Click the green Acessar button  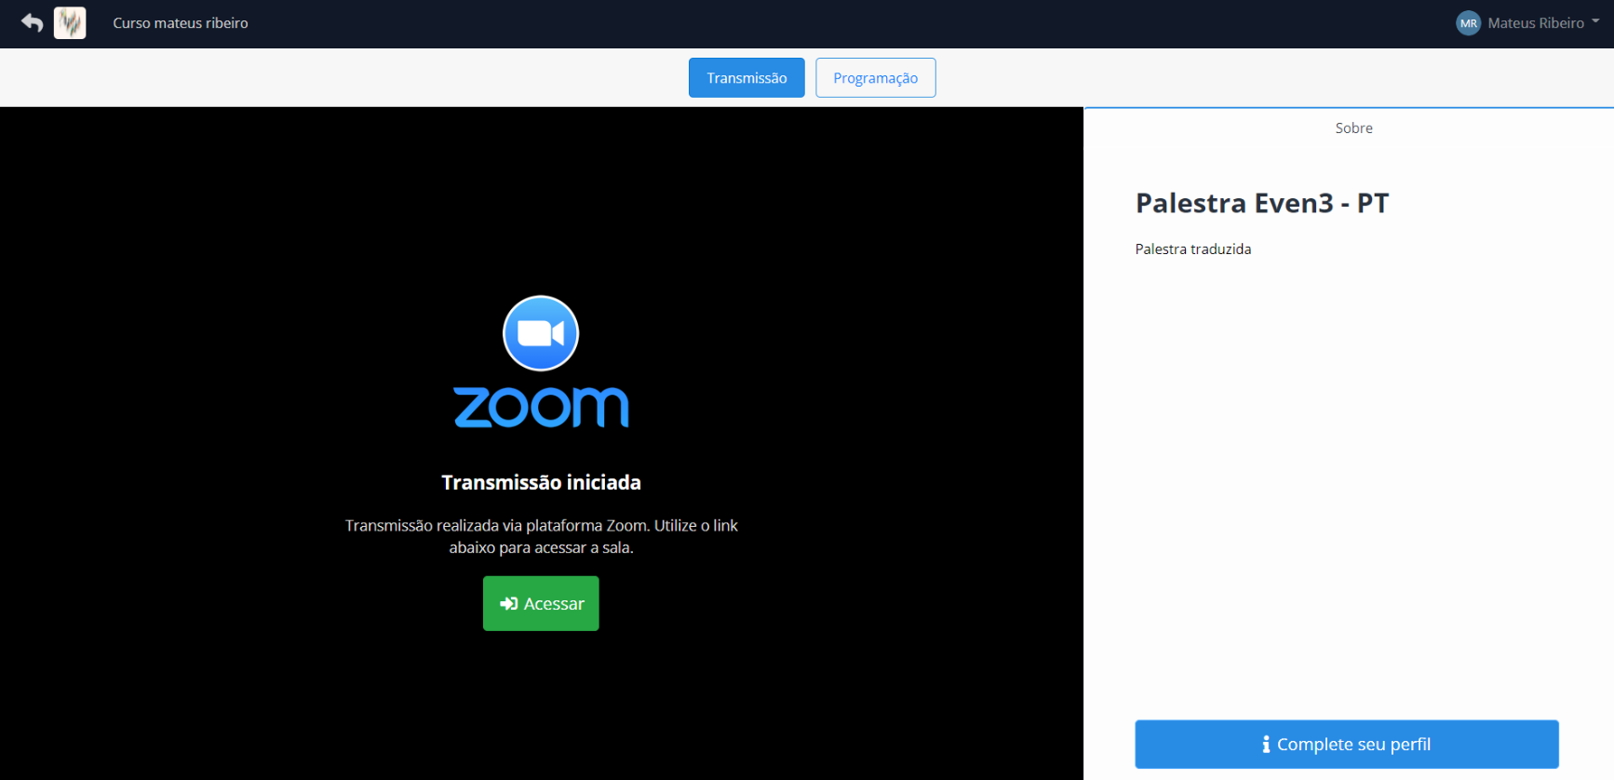click(x=541, y=603)
